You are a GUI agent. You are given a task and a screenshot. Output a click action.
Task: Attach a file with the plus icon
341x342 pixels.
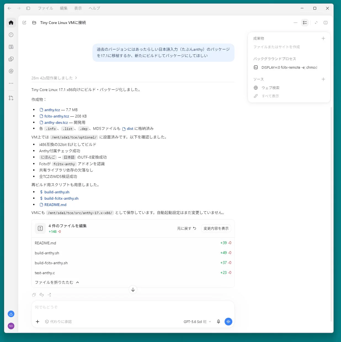pyautogui.click(x=38, y=322)
